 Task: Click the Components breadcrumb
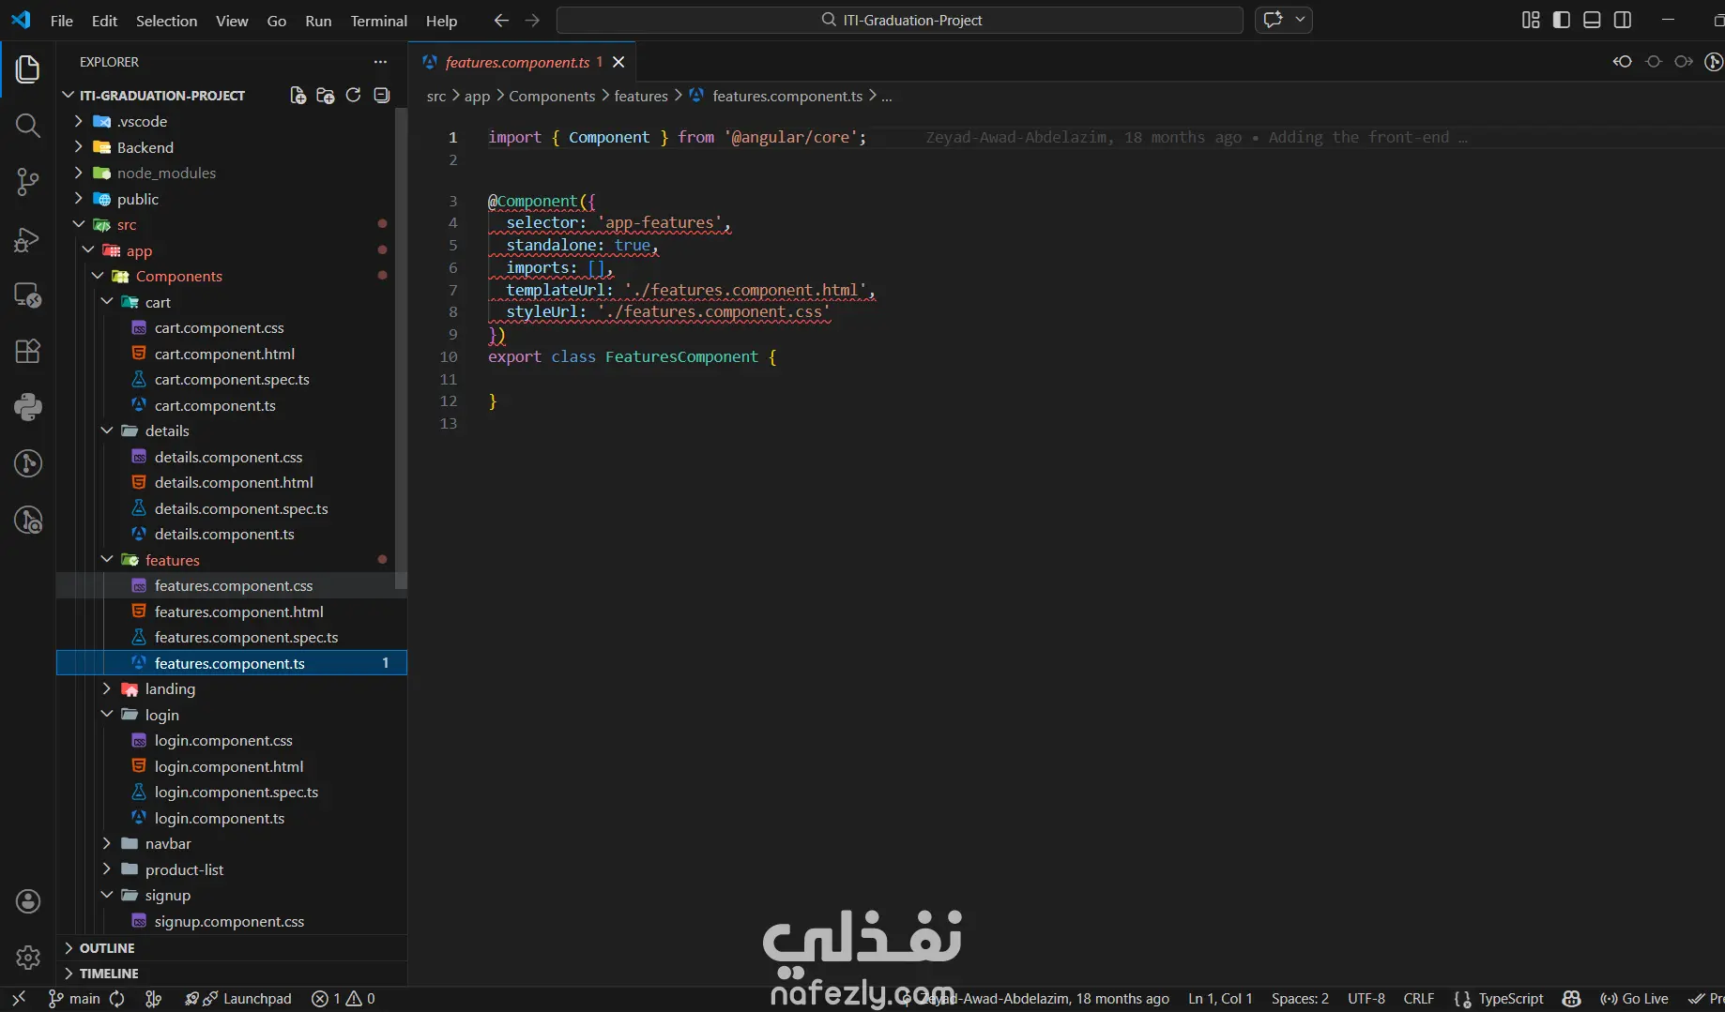[x=552, y=96]
